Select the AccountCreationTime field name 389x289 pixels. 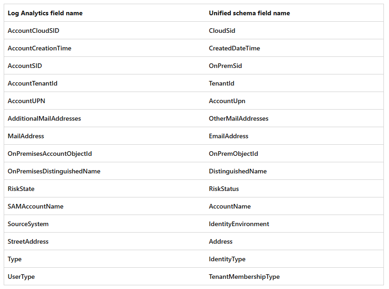[39, 48]
